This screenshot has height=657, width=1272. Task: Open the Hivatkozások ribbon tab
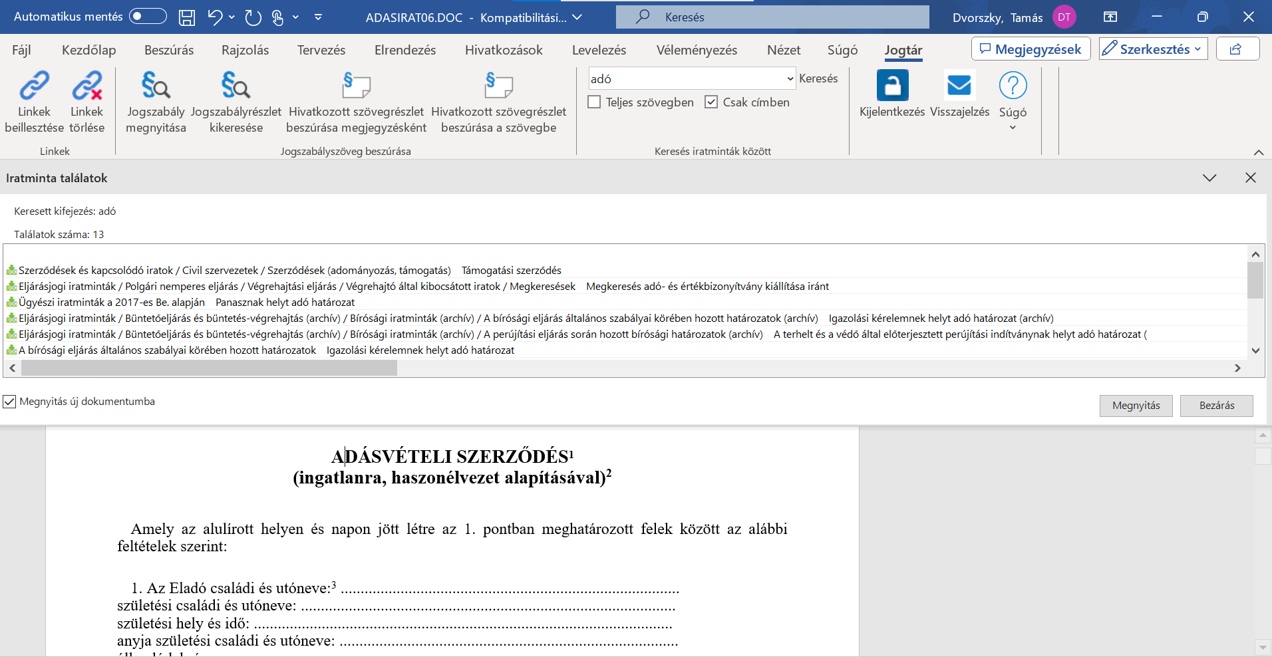[504, 51]
